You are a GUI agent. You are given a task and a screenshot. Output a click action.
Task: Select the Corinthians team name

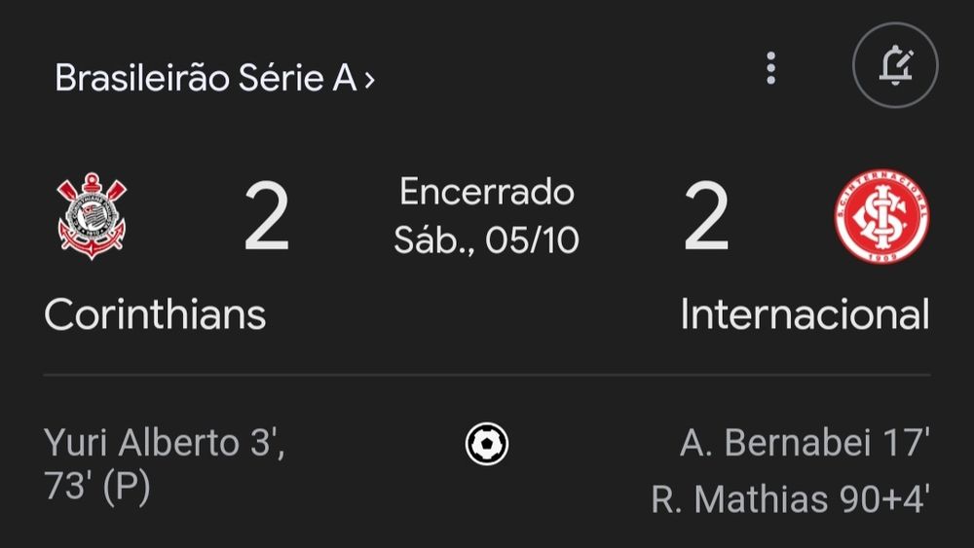pos(155,314)
